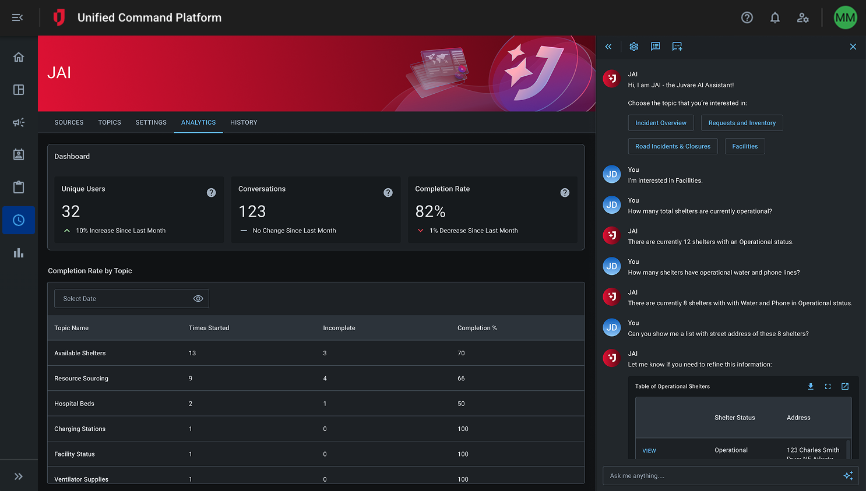This screenshot has height=491, width=866.
Task: Click the notifications bell icon
Action: click(775, 17)
